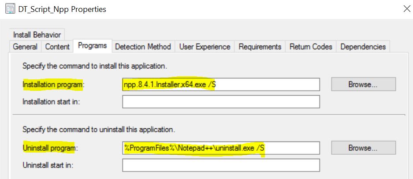Browse for the uninstall program
Image resolution: width=413 pixels, height=179 pixels.
pyautogui.click(x=364, y=148)
